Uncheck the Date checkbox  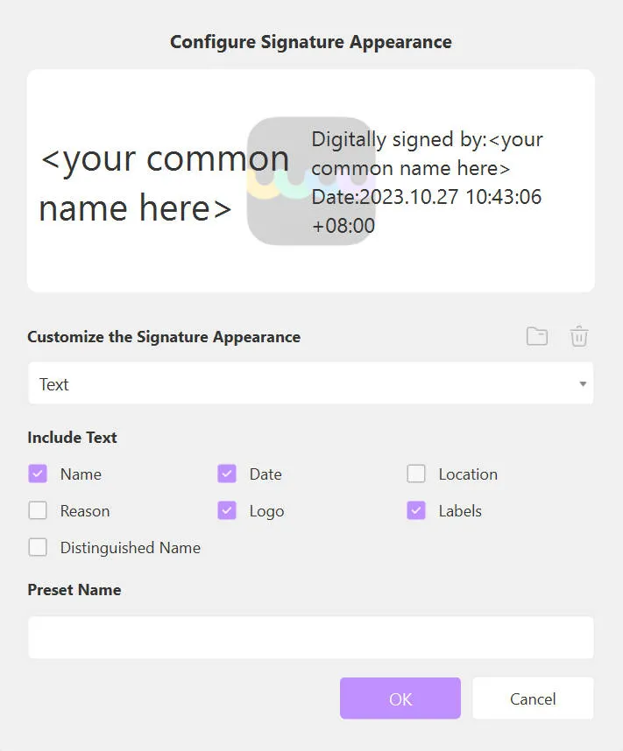pyautogui.click(x=227, y=474)
